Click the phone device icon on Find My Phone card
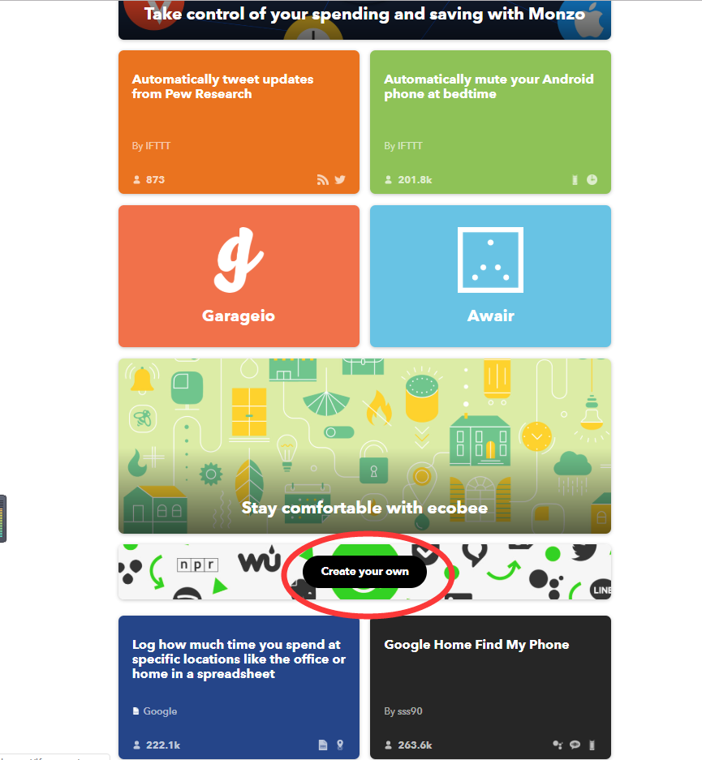702x760 pixels. pyautogui.click(x=592, y=745)
